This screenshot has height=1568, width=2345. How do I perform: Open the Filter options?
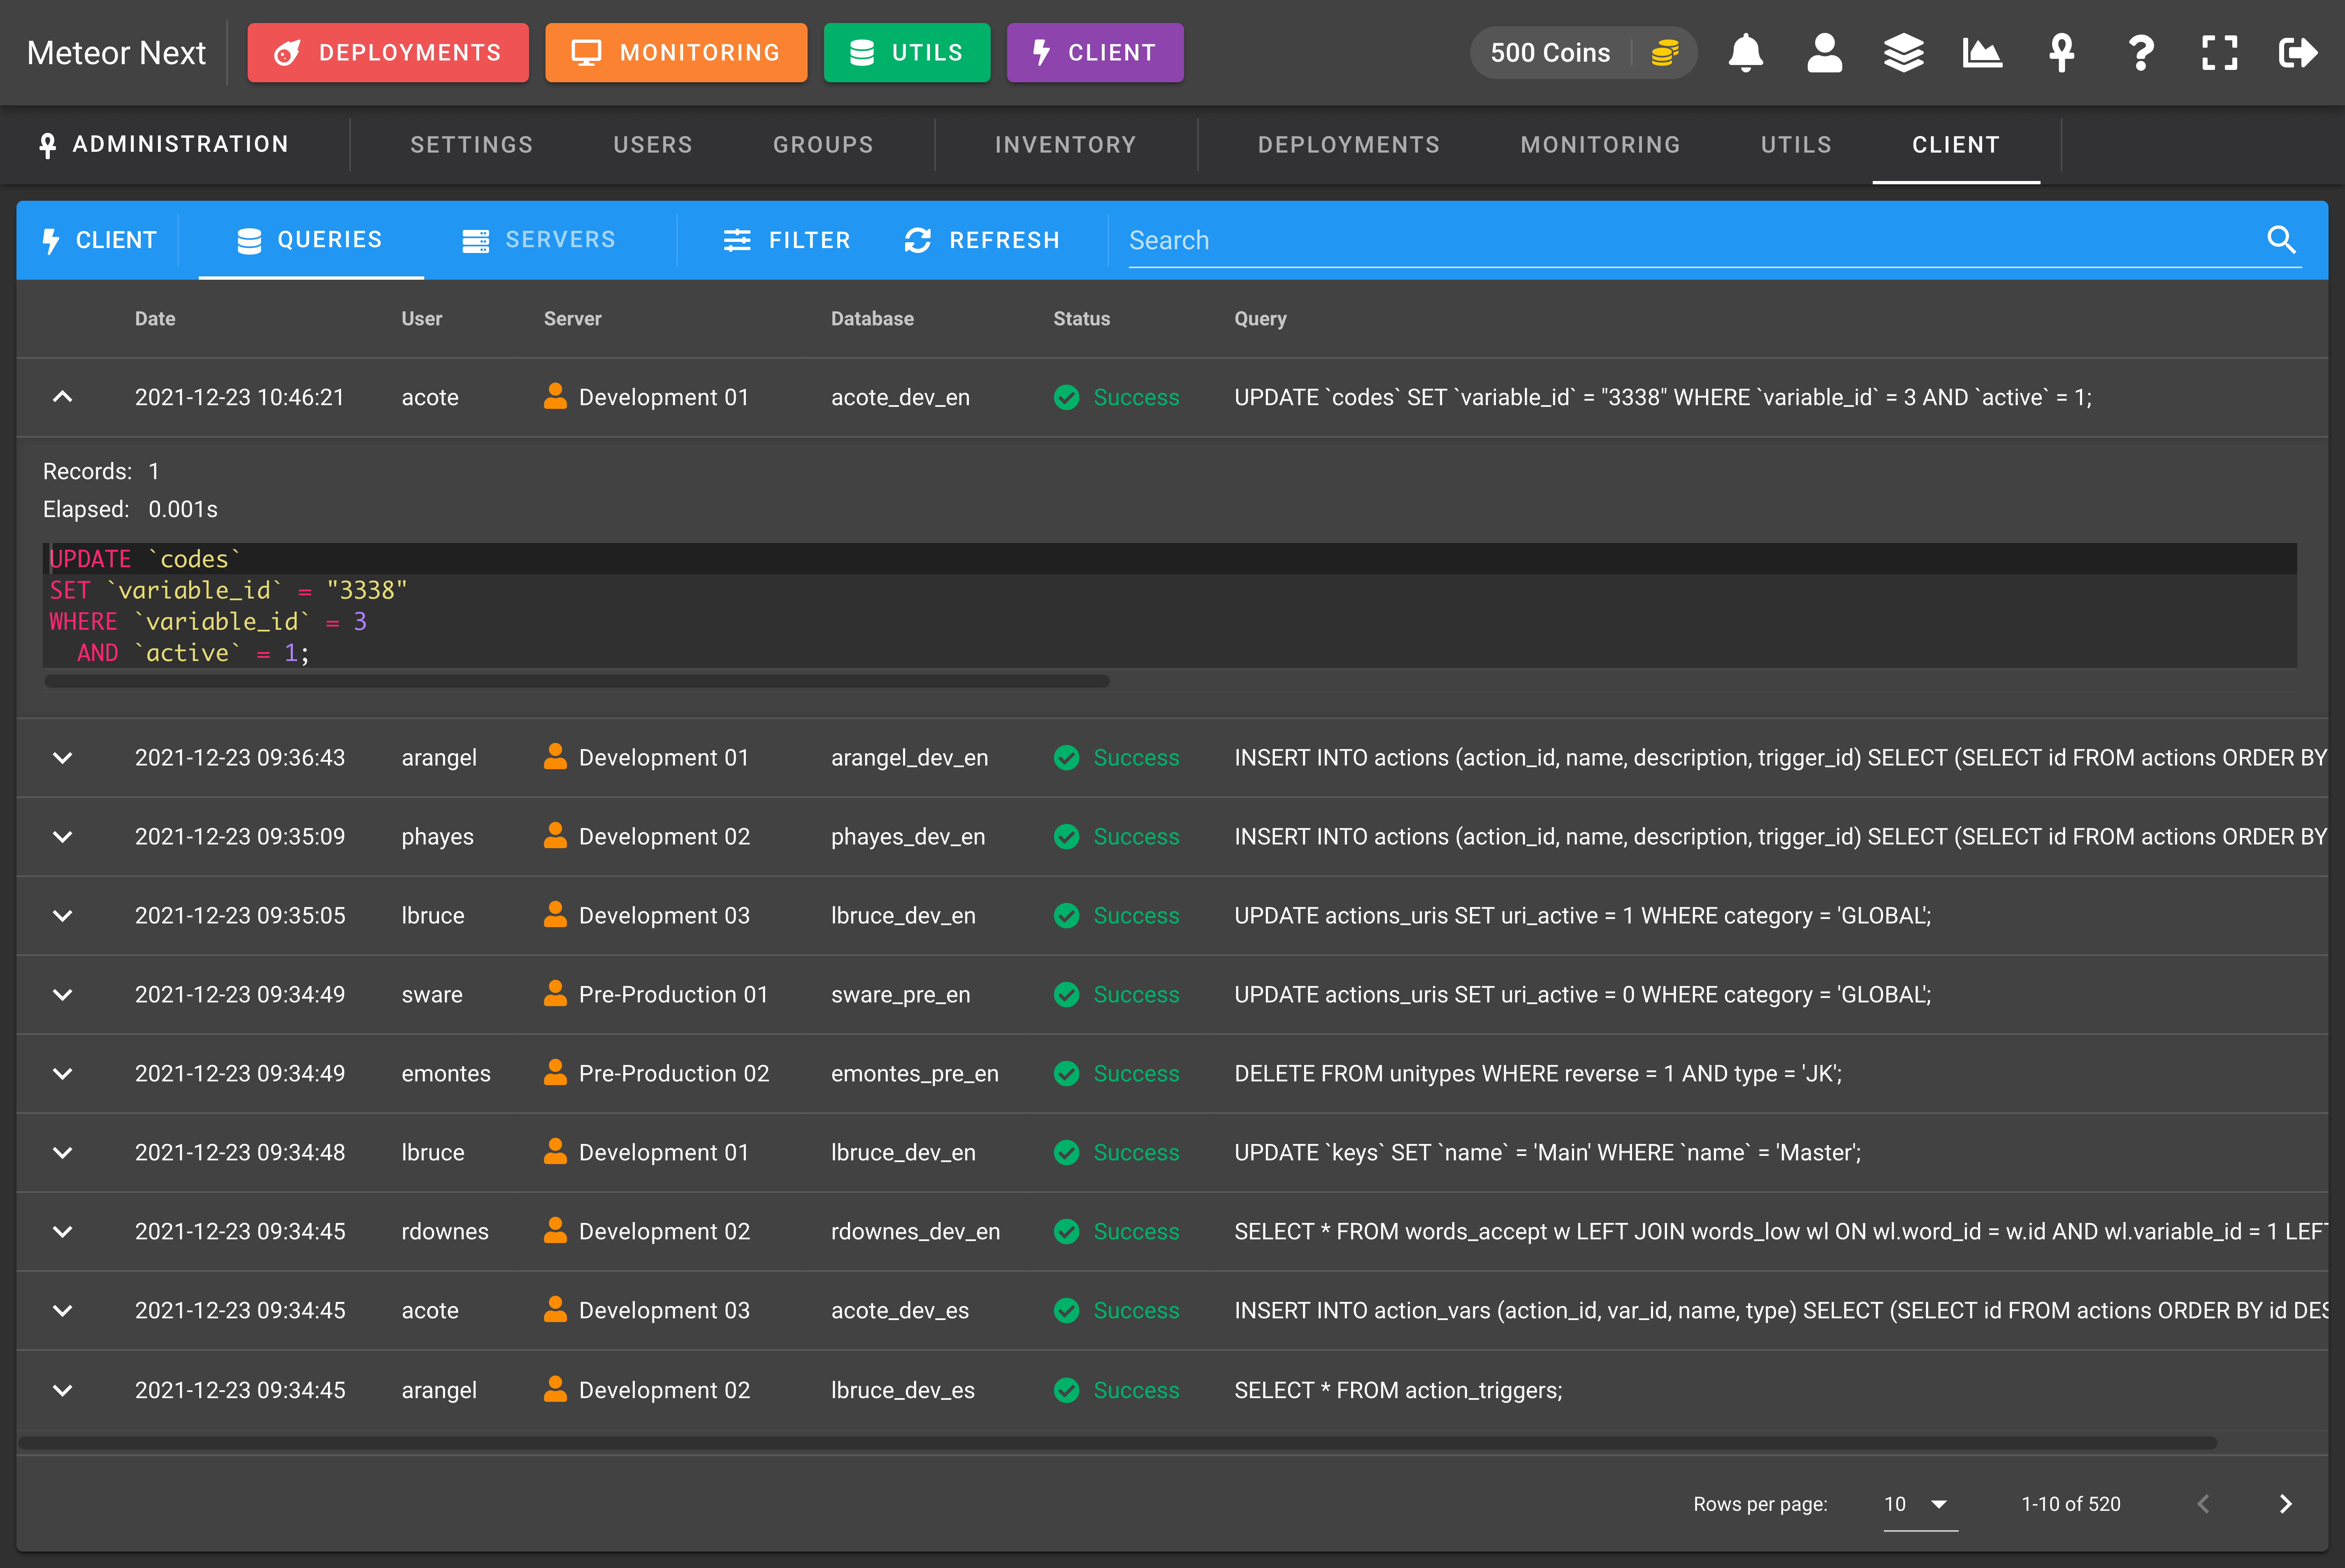786,240
